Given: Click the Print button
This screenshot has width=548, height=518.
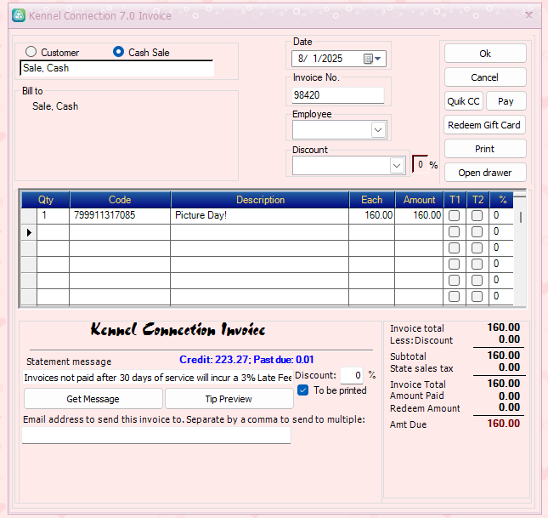Looking at the screenshot, I should point(485,149).
